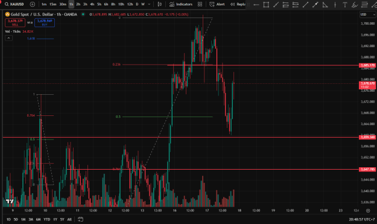Switch to the 6h interval
The width and height of the screenshot is (377, 224).
tap(106, 4)
